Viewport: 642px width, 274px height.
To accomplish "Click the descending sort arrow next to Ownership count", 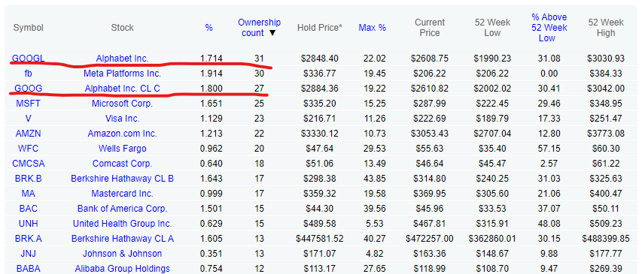I will (272, 33).
